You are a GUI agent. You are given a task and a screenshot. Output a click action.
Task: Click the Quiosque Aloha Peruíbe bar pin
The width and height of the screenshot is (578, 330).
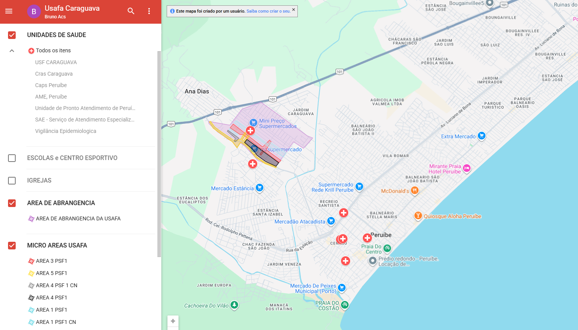click(418, 216)
